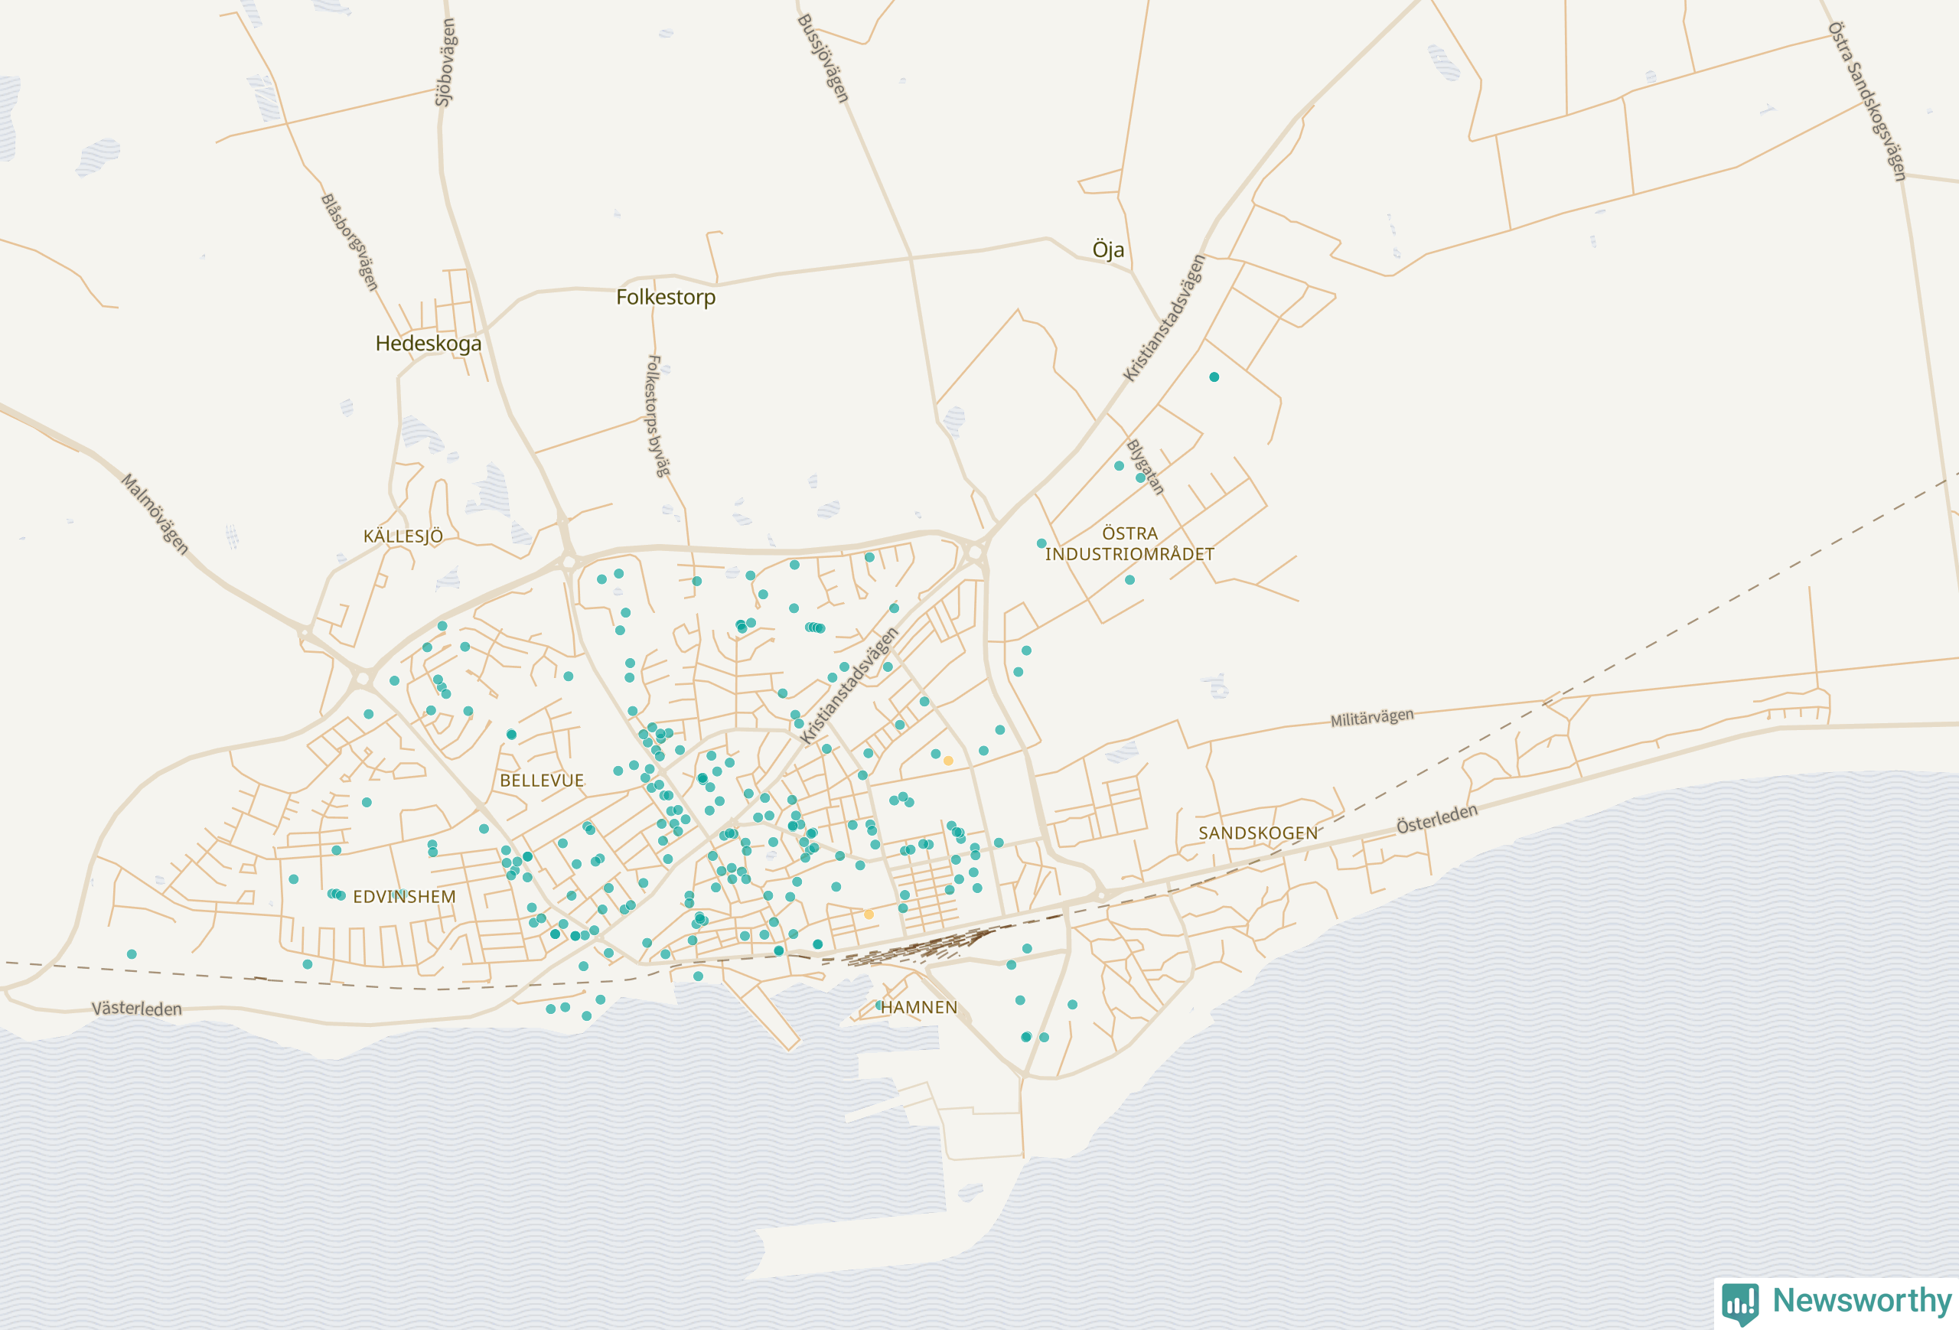Click the Östra Sandskogsvägen road label
This screenshot has width=1959, height=1330.
[x=1867, y=101]
